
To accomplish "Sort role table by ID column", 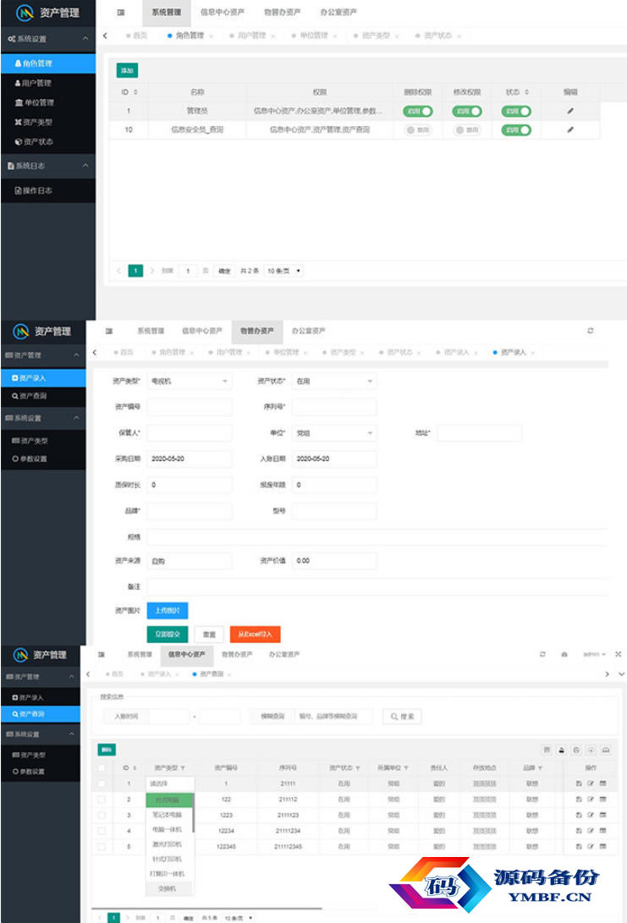I will click(136, 92).
